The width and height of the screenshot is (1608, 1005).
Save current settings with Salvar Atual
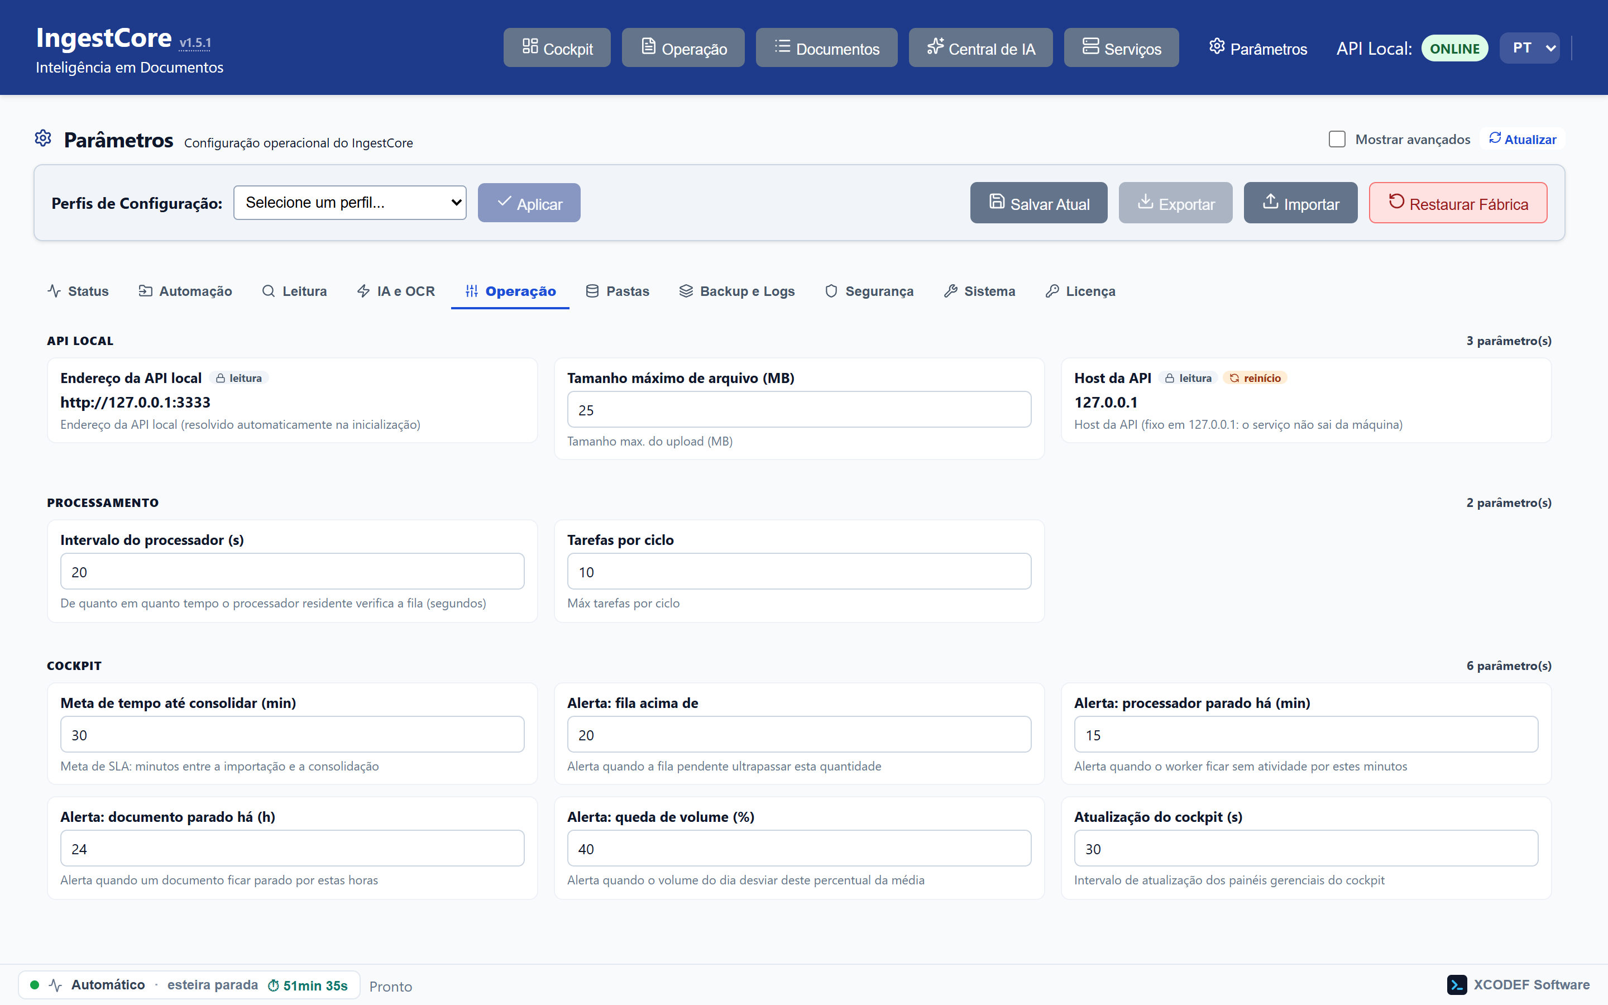(x=1038, y=203)
